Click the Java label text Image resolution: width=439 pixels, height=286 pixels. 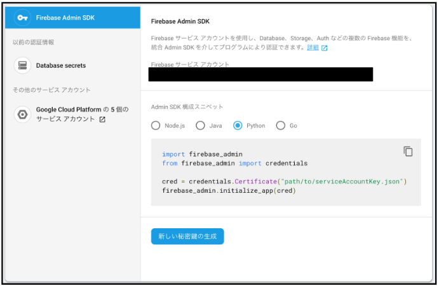coord(215,126)
